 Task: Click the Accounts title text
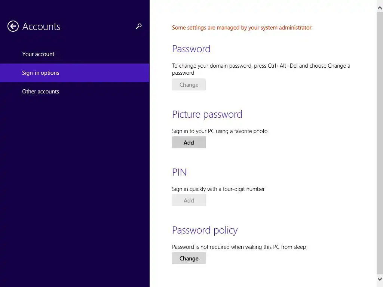41,27
